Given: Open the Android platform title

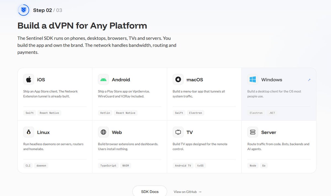Looking at the screenshot, I should [x=121, y=80].
